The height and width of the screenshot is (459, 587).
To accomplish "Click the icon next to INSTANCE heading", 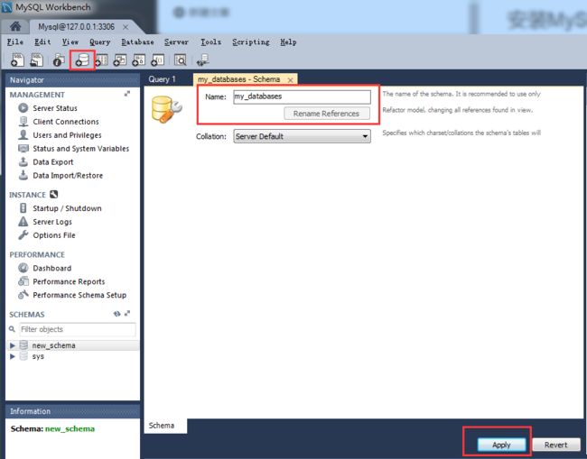I will 54,194.
